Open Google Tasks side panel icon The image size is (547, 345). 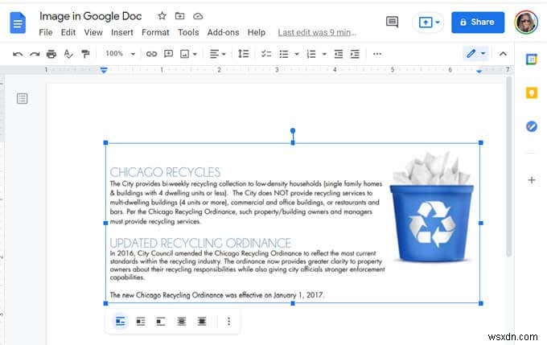click(531, 126)
